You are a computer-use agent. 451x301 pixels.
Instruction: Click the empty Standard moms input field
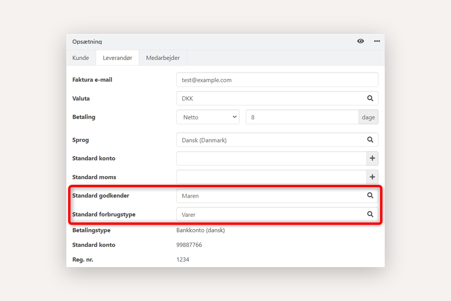tap(271, 177)
